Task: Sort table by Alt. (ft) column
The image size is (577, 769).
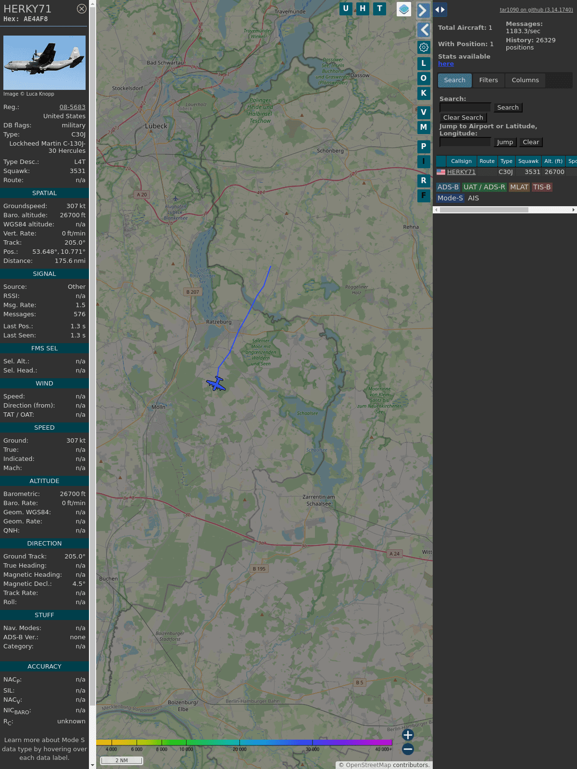Action: pyautogui.click(x=553, y=161)
